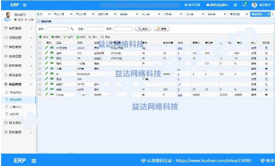Click the 型号 model input field
Screen dimensions: 275x166
click(123, 29)
